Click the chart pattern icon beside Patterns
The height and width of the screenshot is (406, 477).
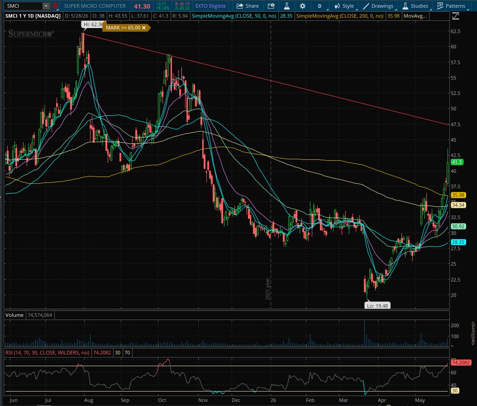tap(440, 6)
